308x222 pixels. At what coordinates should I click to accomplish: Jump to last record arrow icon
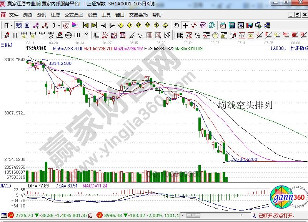94,25
